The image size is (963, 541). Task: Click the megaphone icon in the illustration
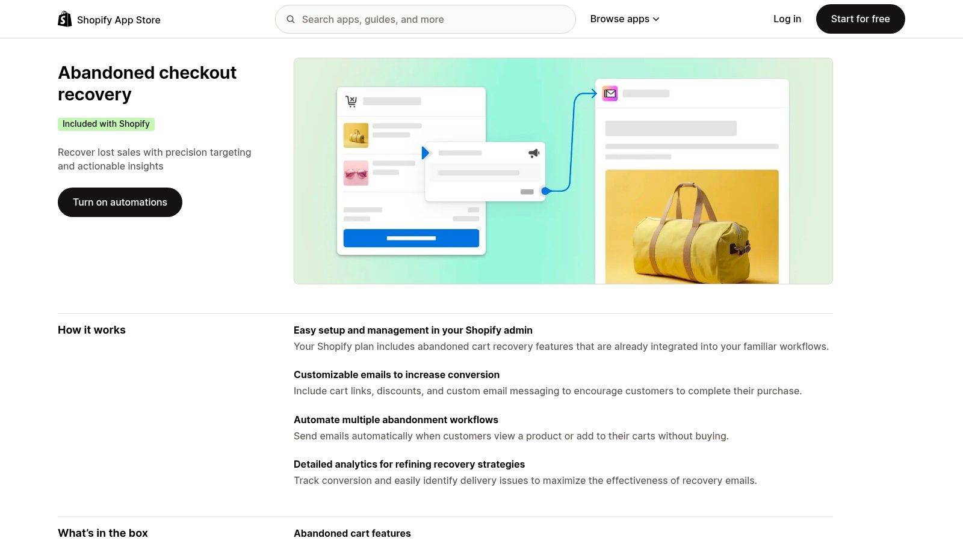click(x=534, y=153)
